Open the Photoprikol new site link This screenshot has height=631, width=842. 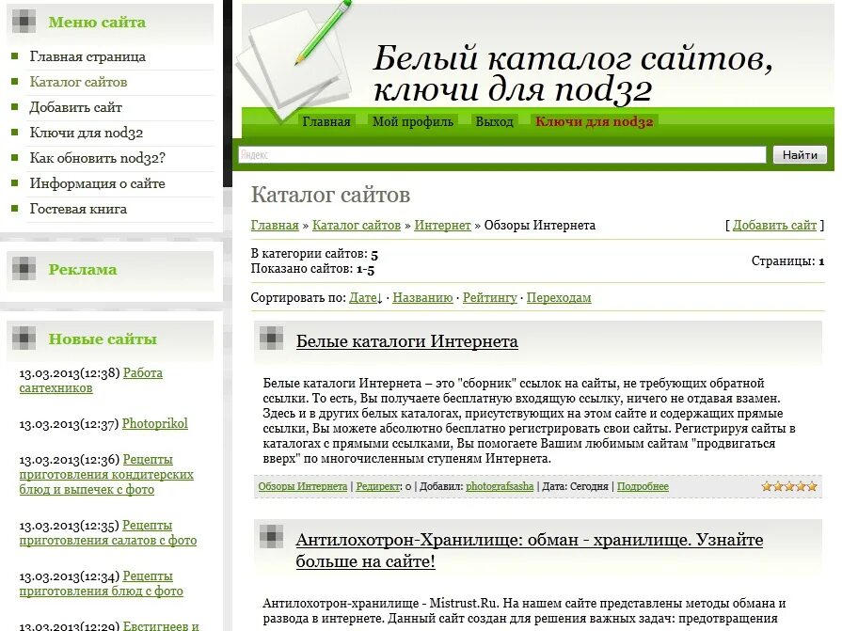(154, 424)
